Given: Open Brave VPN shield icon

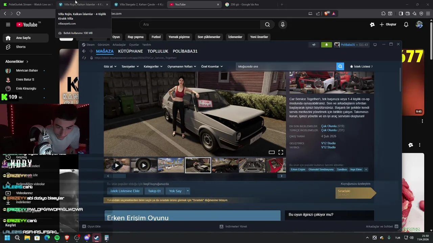Looking at the screenshot, I should [x=421, y=13].
